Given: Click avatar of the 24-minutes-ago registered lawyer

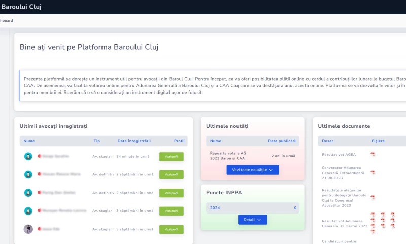Looking at the screenshot, I should [x=28, y=156].
